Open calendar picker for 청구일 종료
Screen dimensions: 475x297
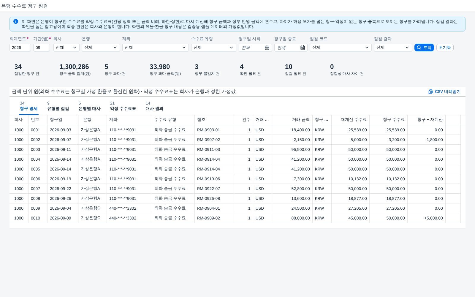click(303, 48)
